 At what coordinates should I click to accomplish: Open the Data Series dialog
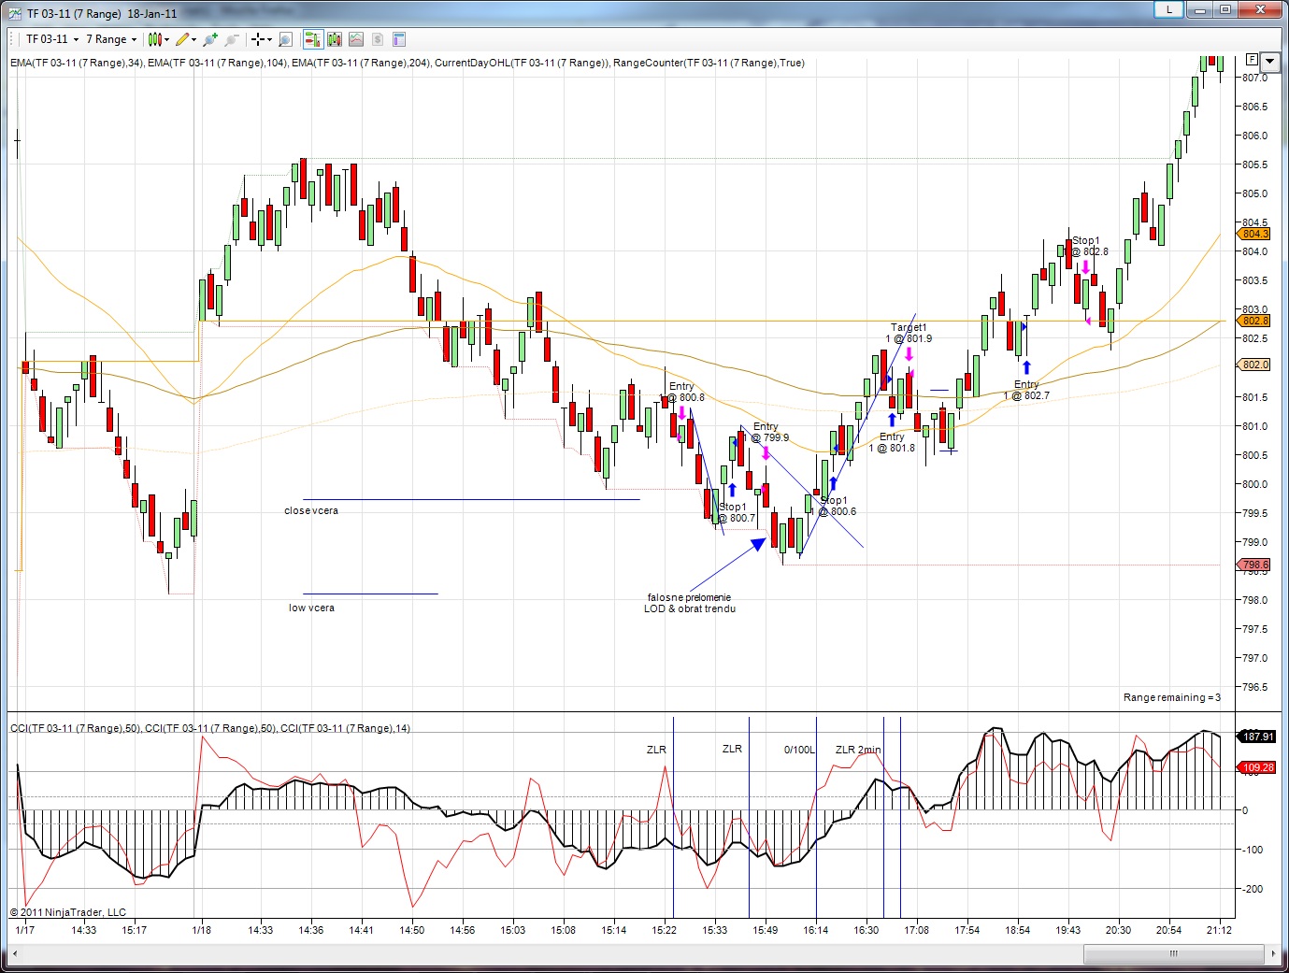click(334, 39)
